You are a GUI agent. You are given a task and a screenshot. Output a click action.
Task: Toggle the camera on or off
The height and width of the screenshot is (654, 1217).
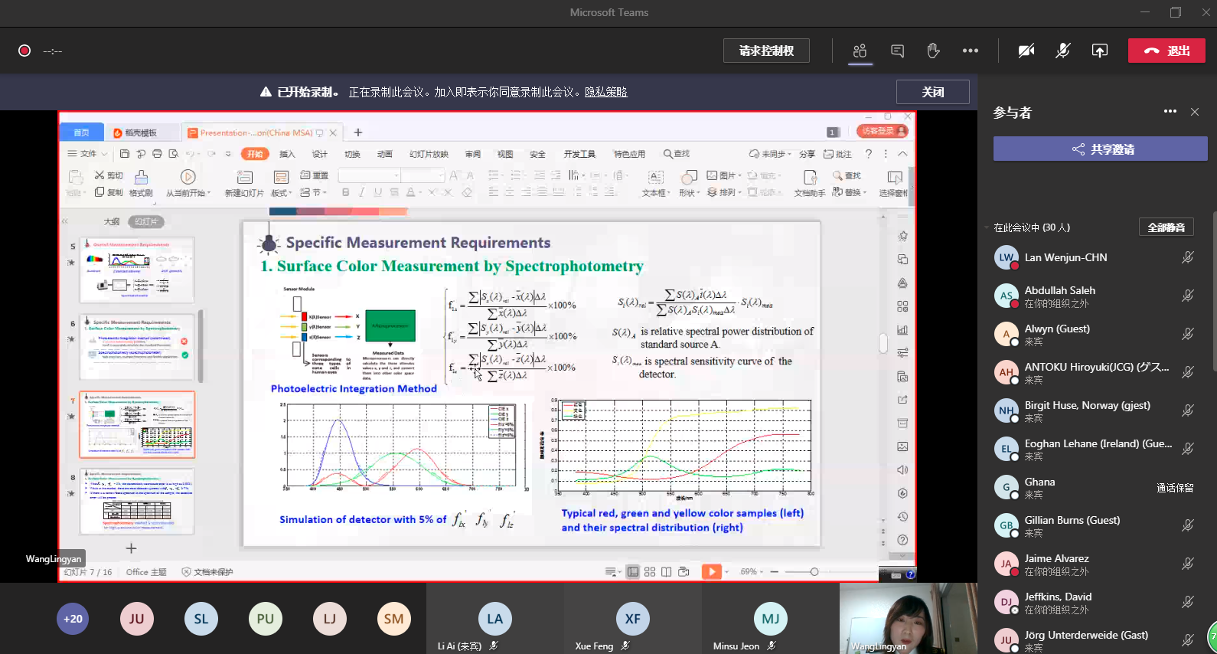1026,51
